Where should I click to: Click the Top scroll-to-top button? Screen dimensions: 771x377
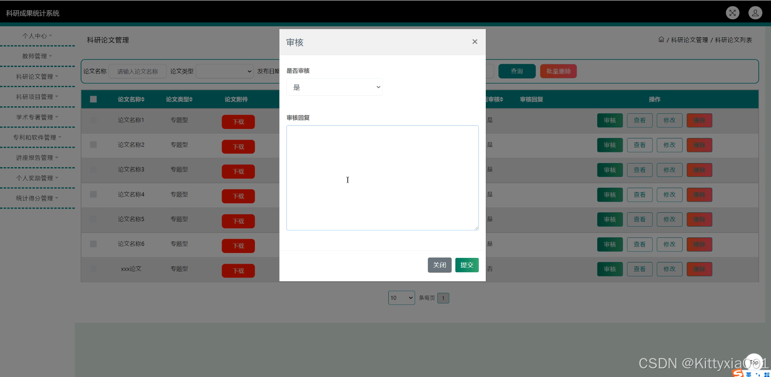coord(754,362)
